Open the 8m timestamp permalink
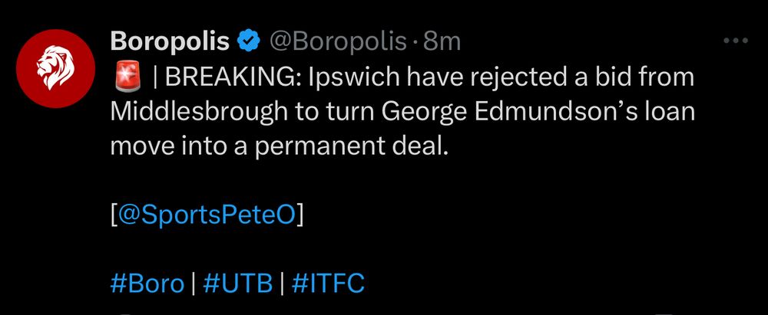The width and height of the screenshot is (768, 315). click(442, 42)
